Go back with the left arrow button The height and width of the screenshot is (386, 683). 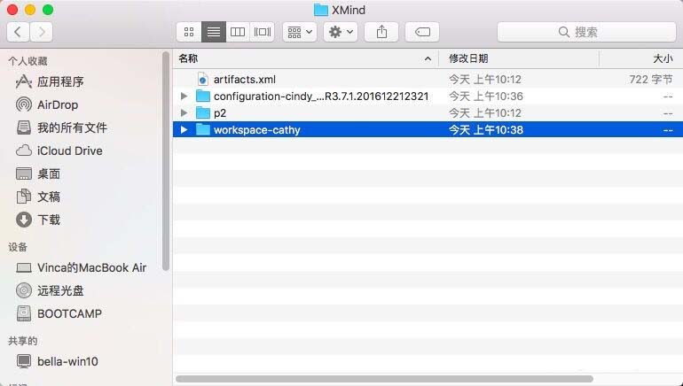click(x=19, y=32)
